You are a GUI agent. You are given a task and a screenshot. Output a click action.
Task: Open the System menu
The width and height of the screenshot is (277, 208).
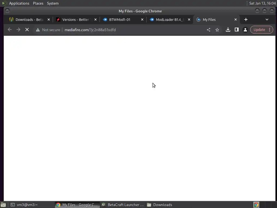53,3
